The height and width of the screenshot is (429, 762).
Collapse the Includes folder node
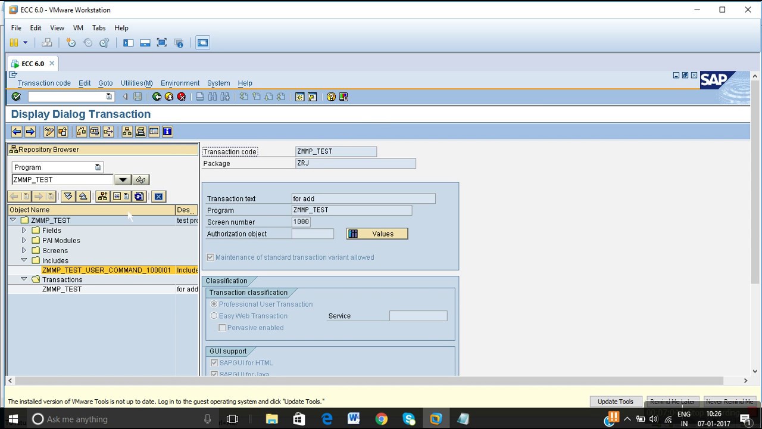(x=24, y=260)
